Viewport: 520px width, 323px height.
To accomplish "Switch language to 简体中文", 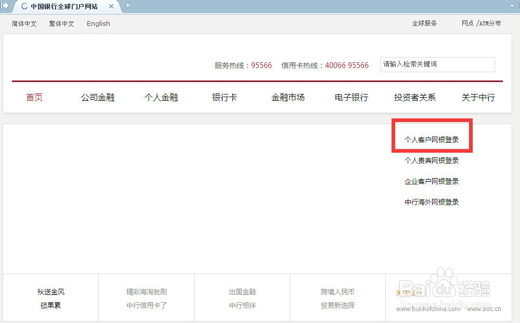I will click(x=24, y=23).
